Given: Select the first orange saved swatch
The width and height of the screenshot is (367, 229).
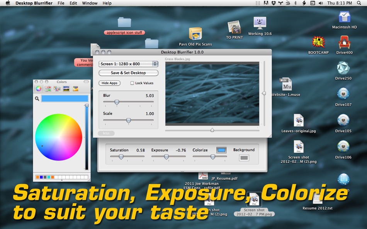Looking at the screenshot, I should (37, 177).
